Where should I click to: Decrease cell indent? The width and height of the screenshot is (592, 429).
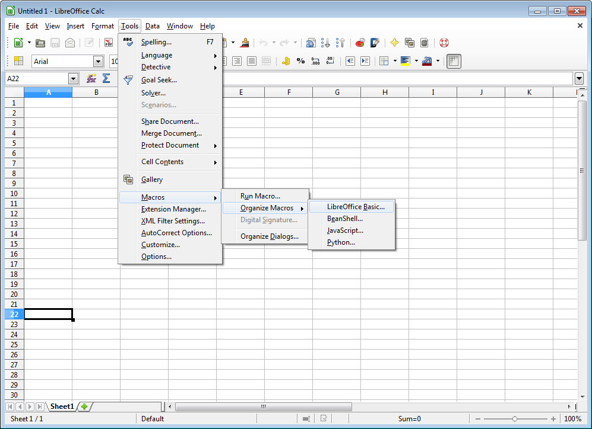(350, 61)
